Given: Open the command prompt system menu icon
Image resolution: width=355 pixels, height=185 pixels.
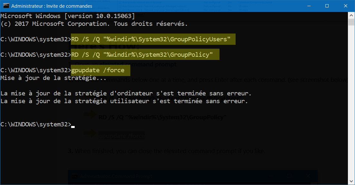Looking at the screenshot, I should click(x=6, y=6).
